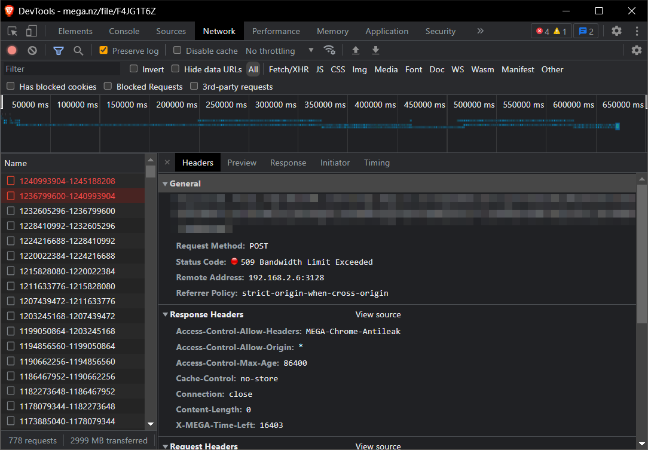Toggle the filter funnel icon

click(58, 51)
